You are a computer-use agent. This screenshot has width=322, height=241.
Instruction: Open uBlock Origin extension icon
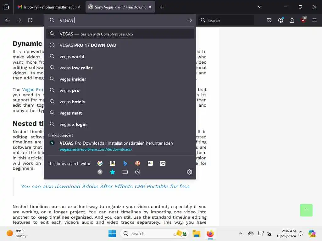tap(303, 20)
